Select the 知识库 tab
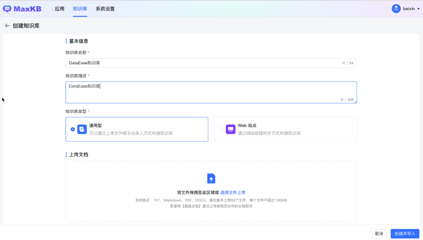 (x=80, y=8)
